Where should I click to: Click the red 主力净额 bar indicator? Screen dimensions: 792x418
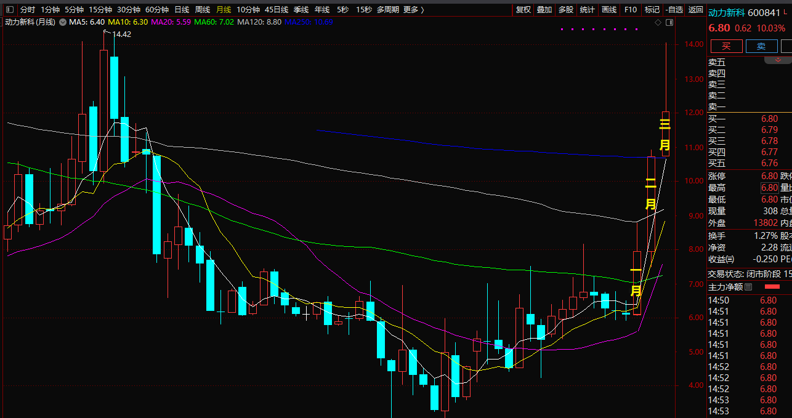pyautogui.click(x=772, y=287)
